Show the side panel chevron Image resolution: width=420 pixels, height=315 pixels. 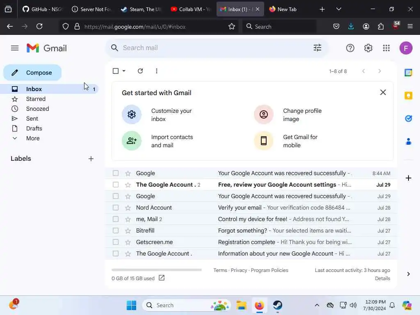408,274
